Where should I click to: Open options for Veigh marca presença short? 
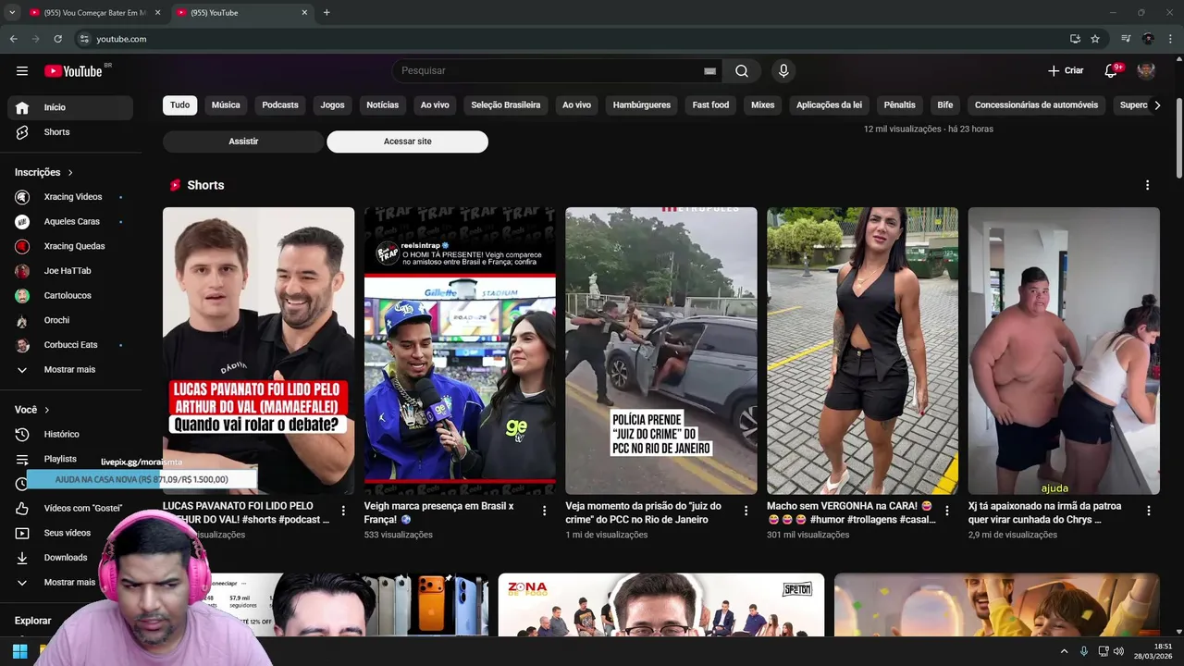point(544,511)
